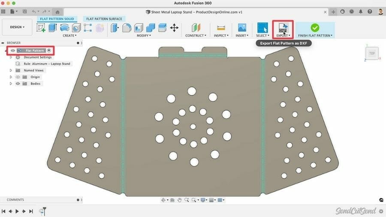Toggle the Bodies folder visibility eye
This screenshot has width=386, height=217.
click(18, 84)
